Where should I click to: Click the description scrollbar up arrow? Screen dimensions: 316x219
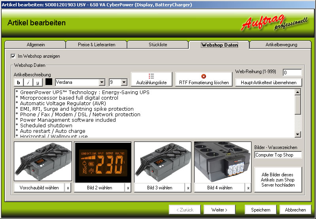297,92
